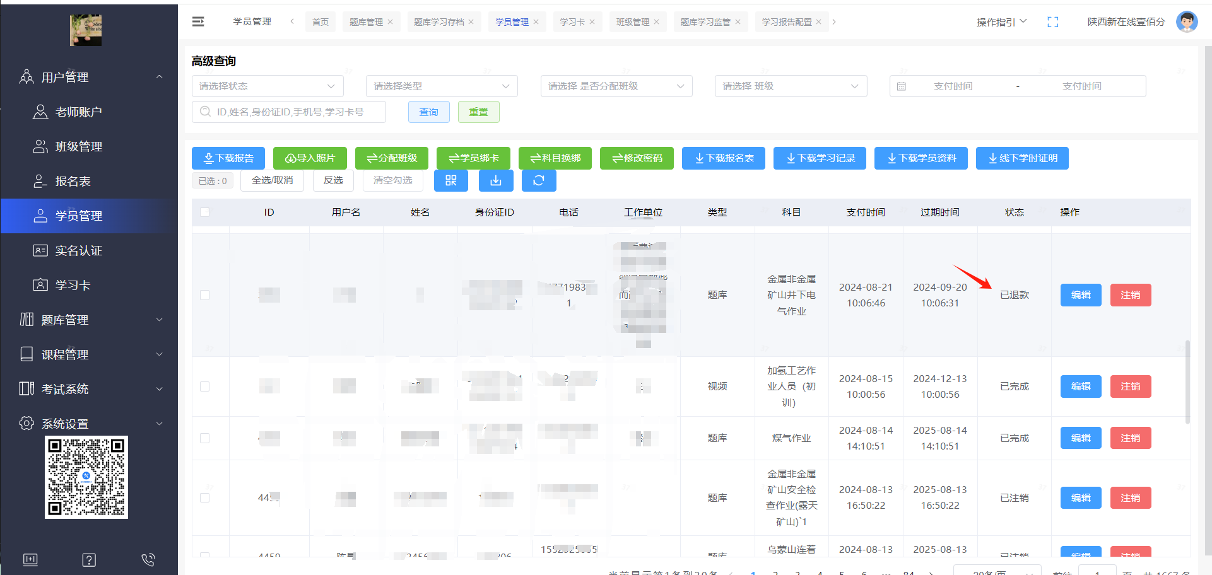The height and width of the screenshot is (575, 1212).
Task: Close the 题库管理 tab
Action: coord(391,22)
